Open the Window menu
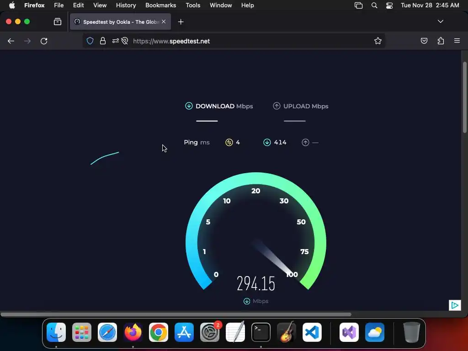Screen dimensions: 468x351 pos(221,5)
